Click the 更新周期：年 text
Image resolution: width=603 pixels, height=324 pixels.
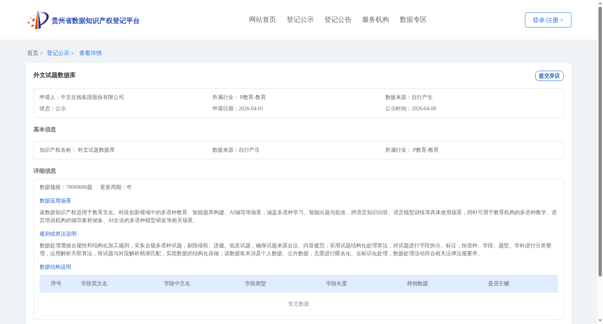click(x=116, y=187)
